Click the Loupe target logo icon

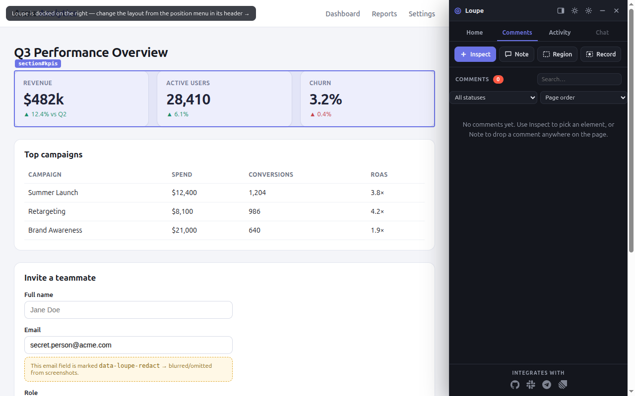click(458, 11)
